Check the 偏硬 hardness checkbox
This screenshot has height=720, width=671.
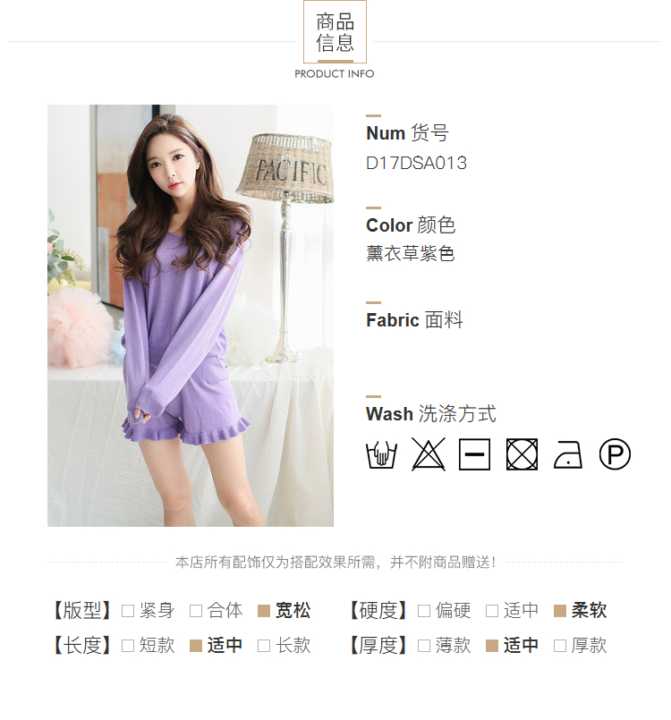coord(424,611)
